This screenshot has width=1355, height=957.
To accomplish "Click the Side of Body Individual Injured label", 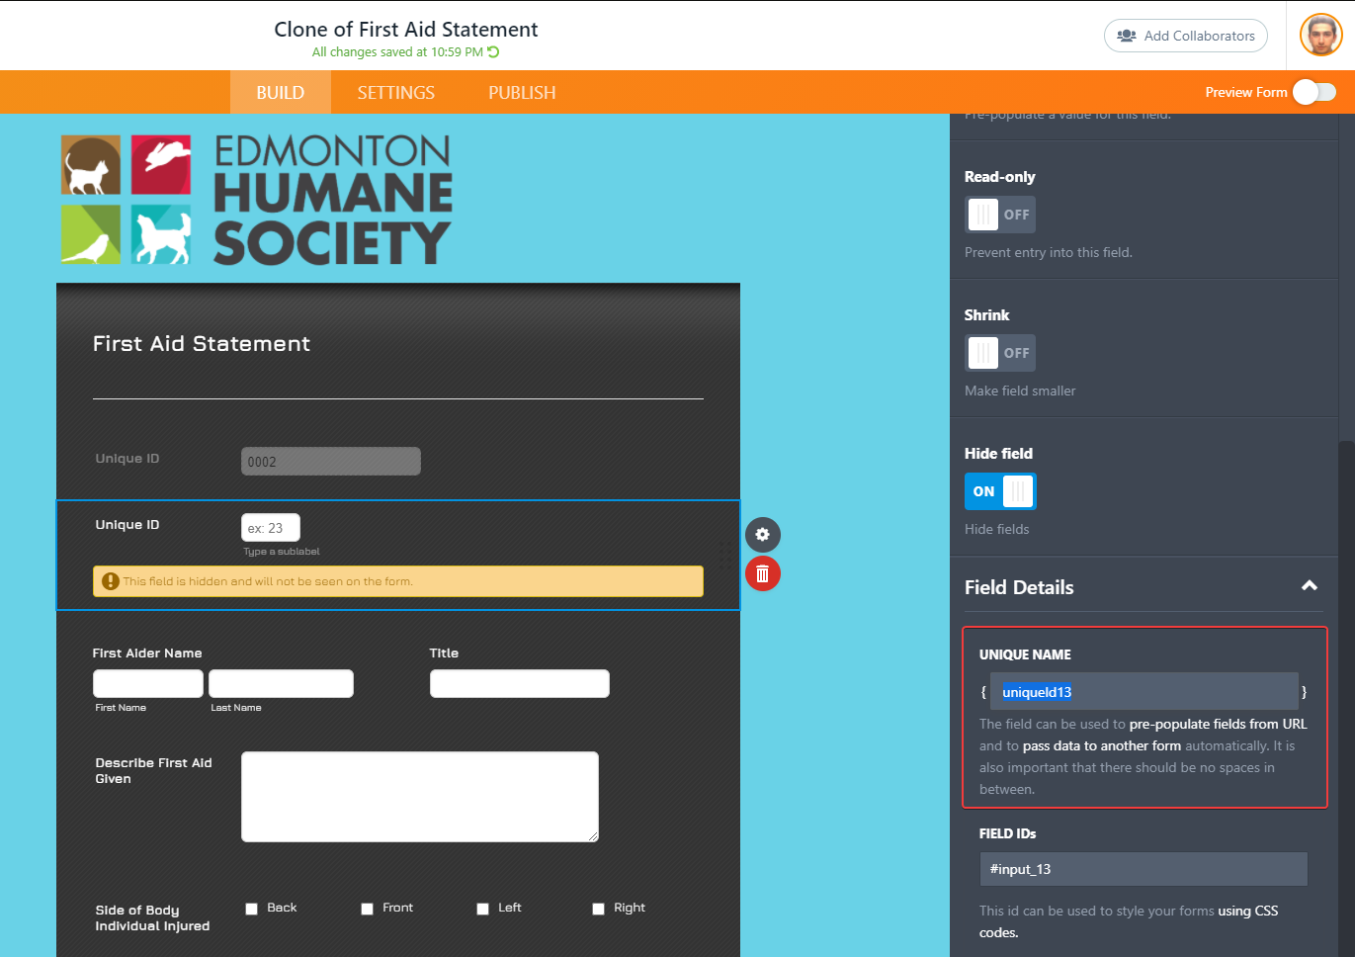I will click(152, 918).
